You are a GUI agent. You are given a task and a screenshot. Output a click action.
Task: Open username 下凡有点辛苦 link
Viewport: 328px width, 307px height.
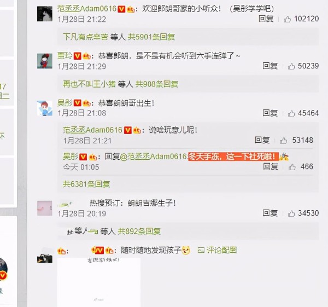pos(85,37)
